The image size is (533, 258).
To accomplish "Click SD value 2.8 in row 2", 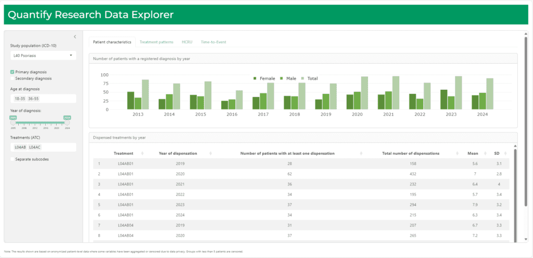I will tap(500, 174).
